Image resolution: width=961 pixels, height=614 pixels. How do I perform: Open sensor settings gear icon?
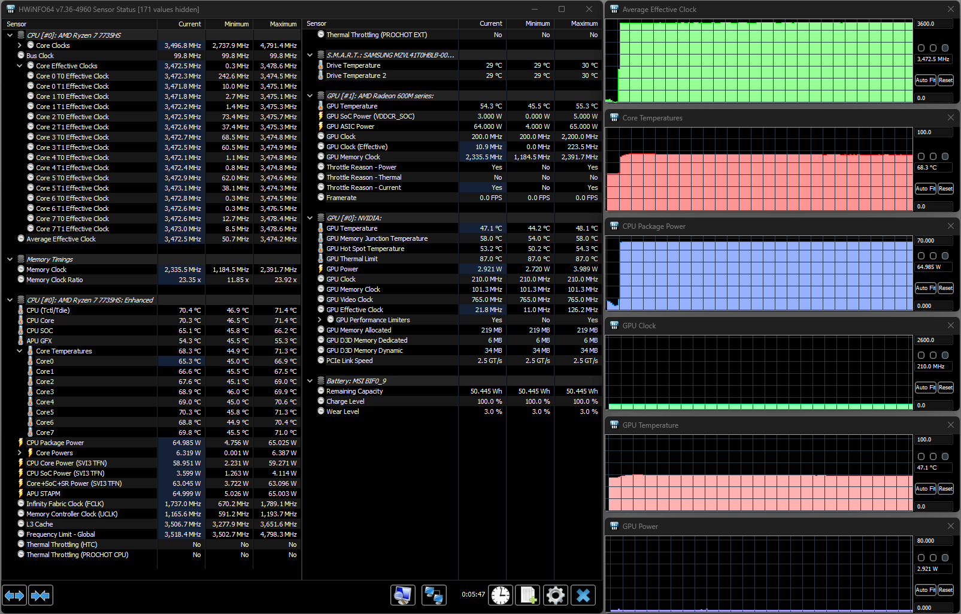click(555, 595)
